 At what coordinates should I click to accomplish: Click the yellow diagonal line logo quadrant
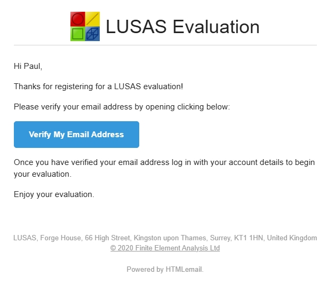[92, 19]
